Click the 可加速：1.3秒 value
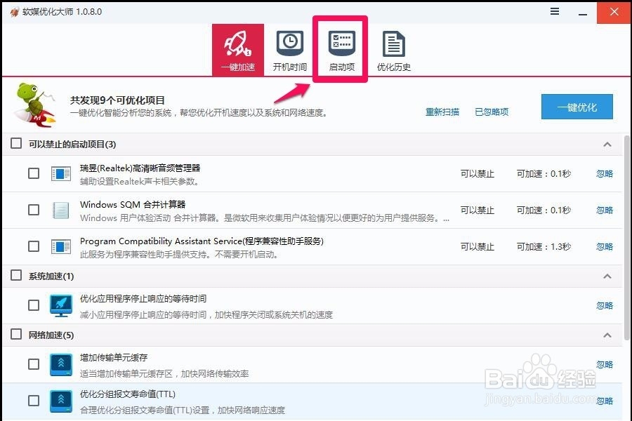Image resolution: width=632 pixels, height=421 pixels. click(544, 246)
